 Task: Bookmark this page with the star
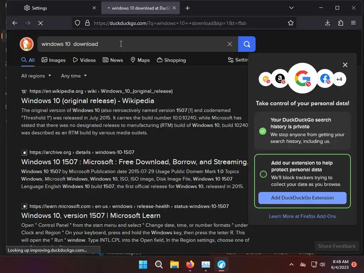click(x=291, y=23)
